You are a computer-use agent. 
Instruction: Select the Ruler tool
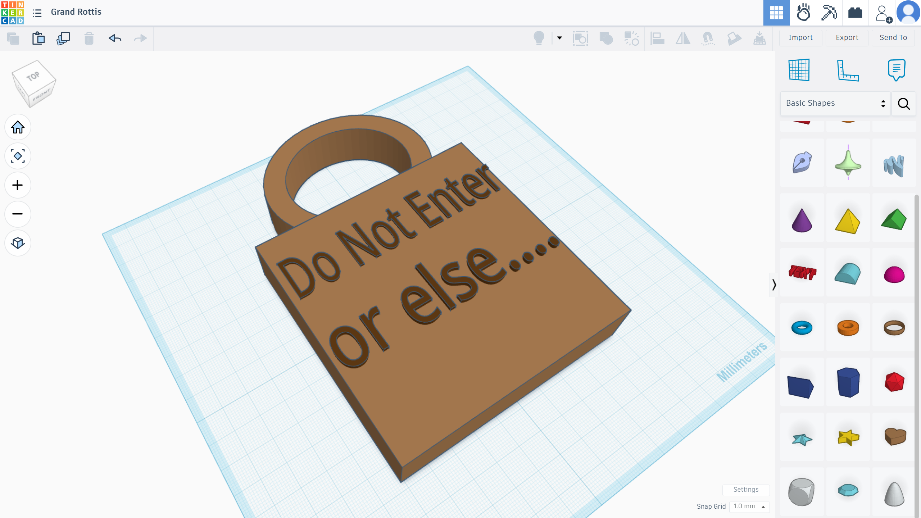848,70
